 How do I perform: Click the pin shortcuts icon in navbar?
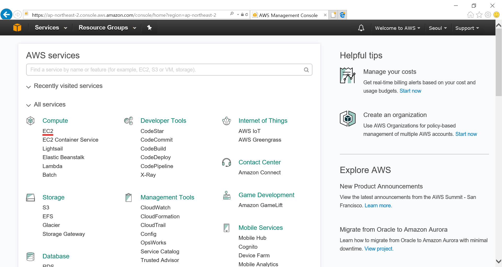click(149, 27)
